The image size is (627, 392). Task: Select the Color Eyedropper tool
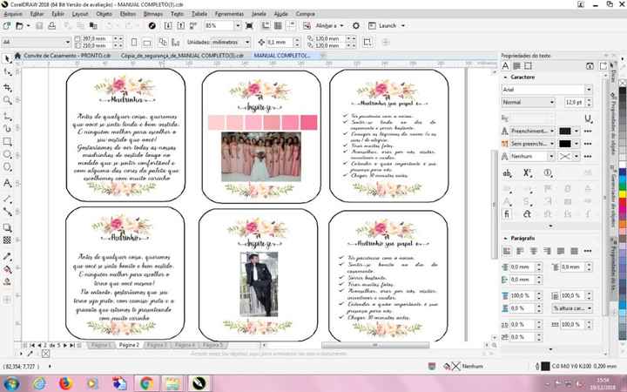tap(7, 256)
